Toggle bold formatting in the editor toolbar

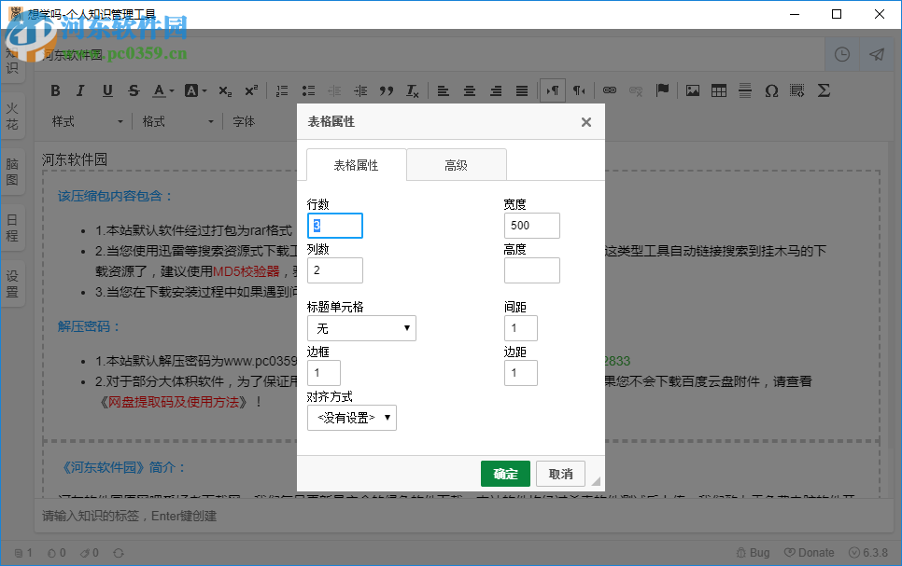(x=55, y=90)
